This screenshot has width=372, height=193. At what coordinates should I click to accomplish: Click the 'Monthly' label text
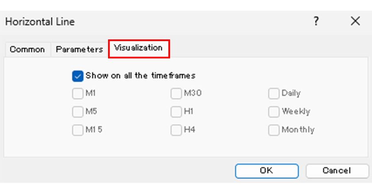tap(298, 130)
